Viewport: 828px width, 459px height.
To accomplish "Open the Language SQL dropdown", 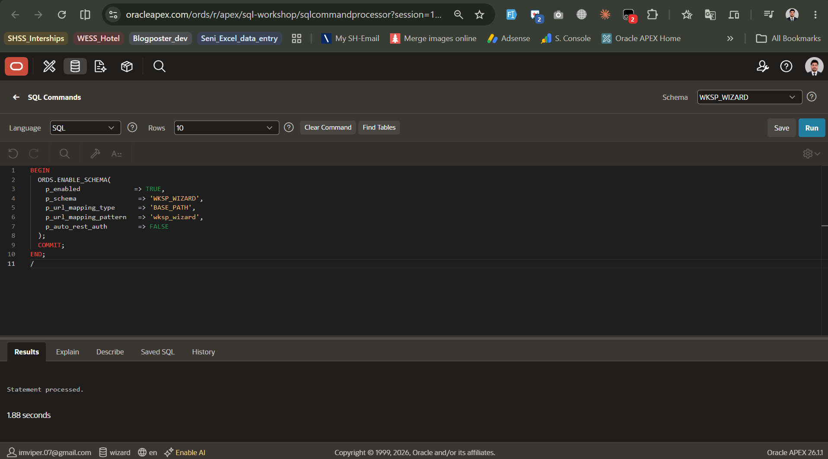I will point(85,128).
